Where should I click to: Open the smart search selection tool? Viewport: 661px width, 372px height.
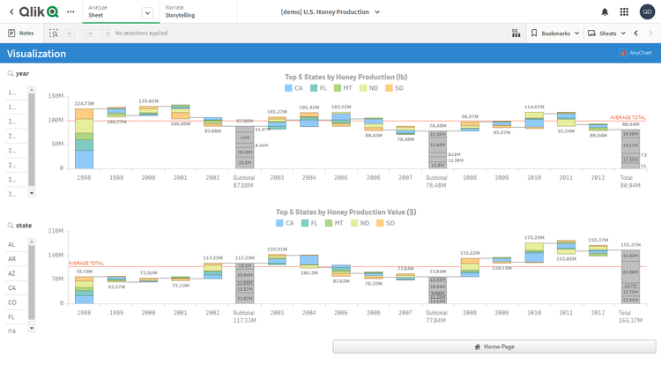click(x=54, y=33)
